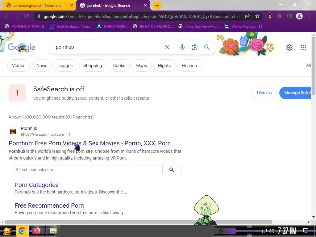Open the Free Recommended Porn sitelink
The image size is (316, 237).
49,205
